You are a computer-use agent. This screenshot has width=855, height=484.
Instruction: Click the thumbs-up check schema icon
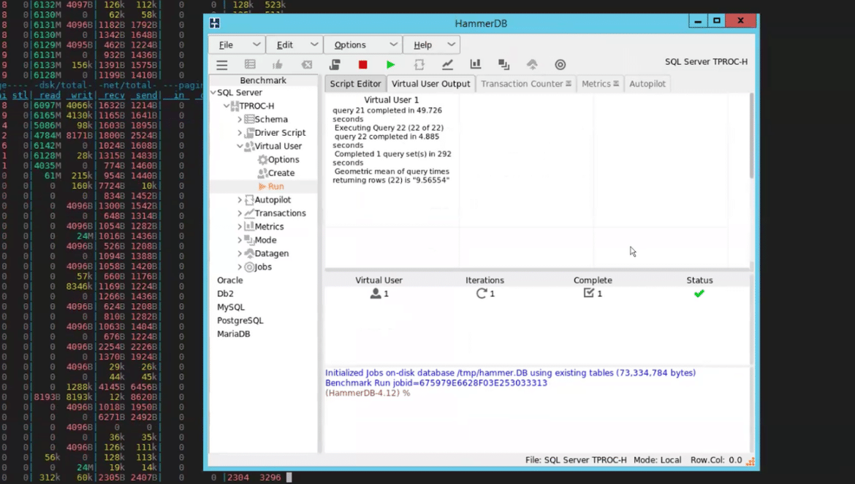coord(278,65)
